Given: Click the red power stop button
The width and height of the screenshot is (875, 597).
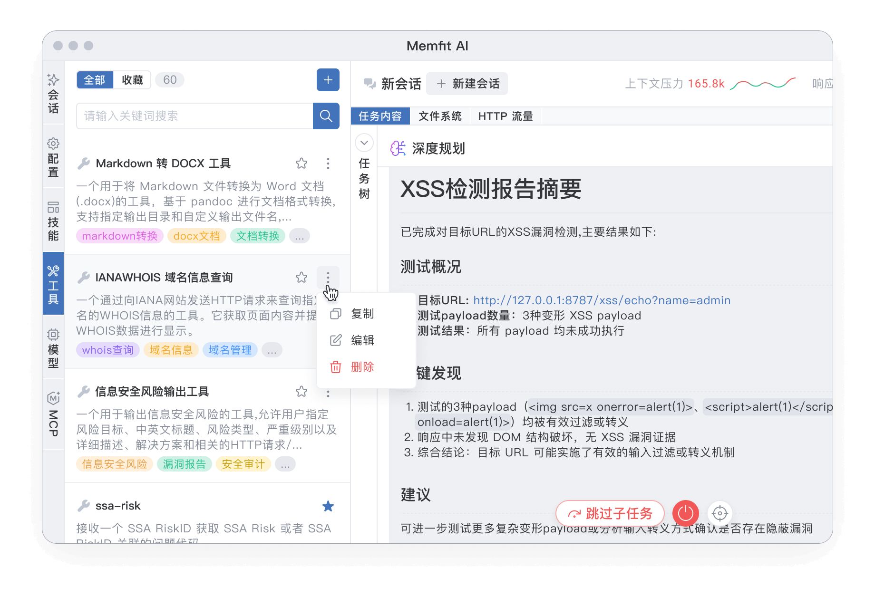Looking at the screenshot, I should coord(685,513).
